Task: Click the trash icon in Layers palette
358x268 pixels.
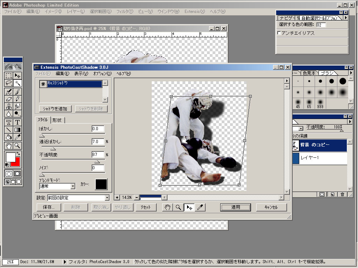Action: (343, 194)
